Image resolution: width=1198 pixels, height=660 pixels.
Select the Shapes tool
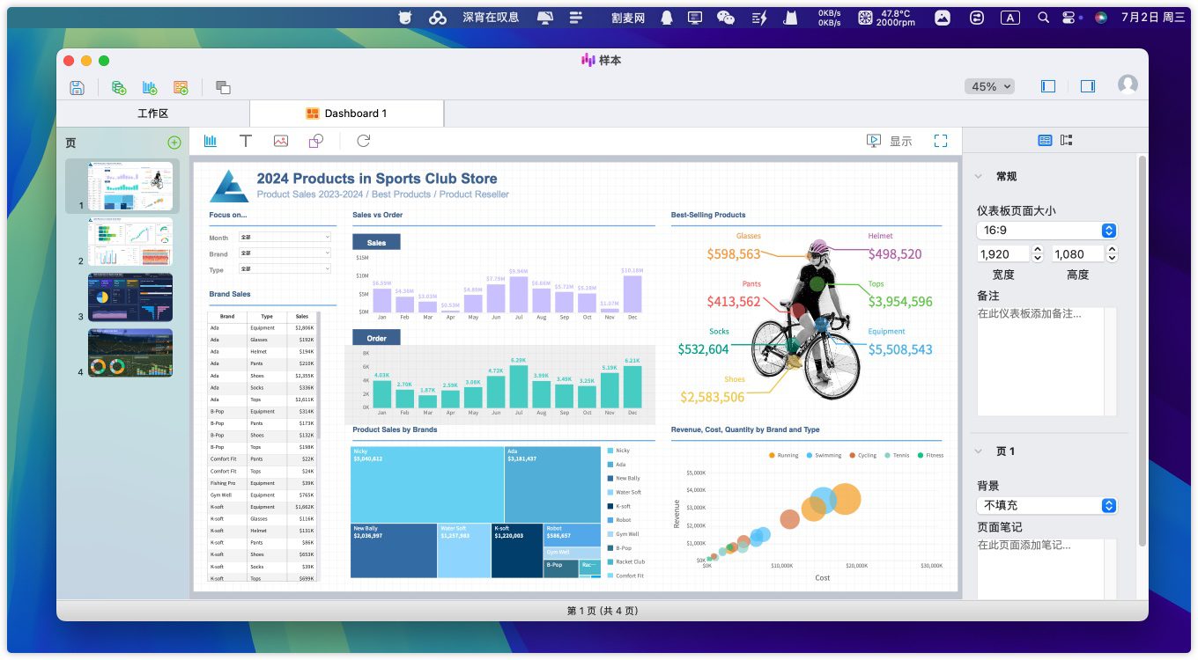[x=316, y=141]
